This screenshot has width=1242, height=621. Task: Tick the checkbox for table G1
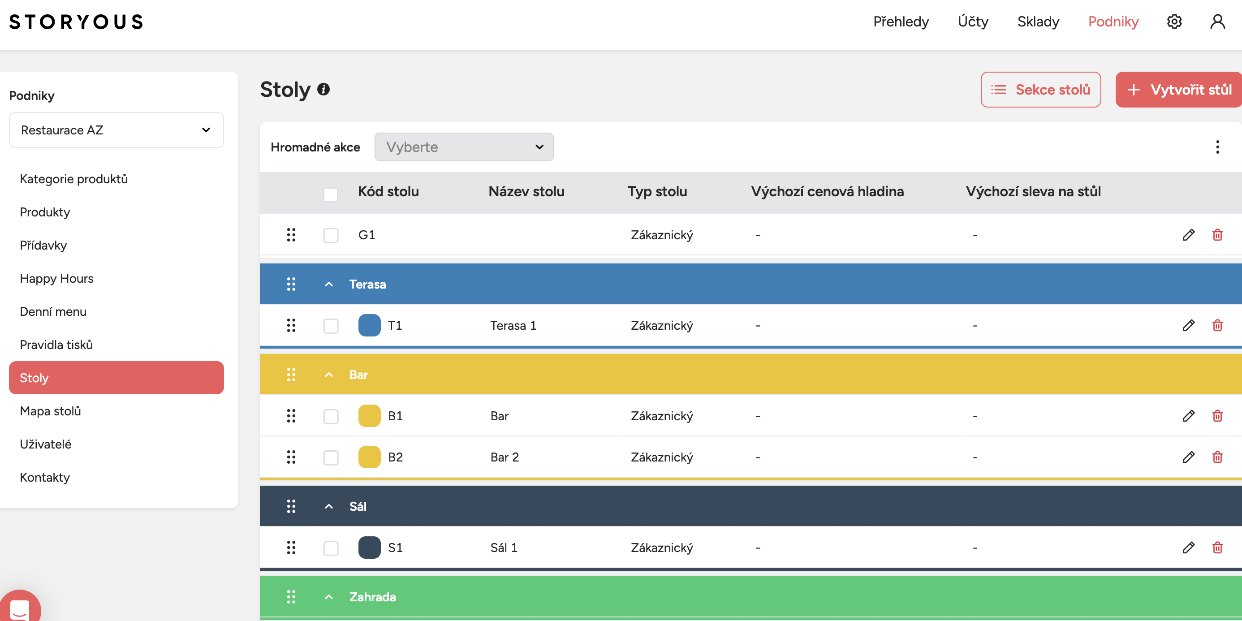pos(331,235)
